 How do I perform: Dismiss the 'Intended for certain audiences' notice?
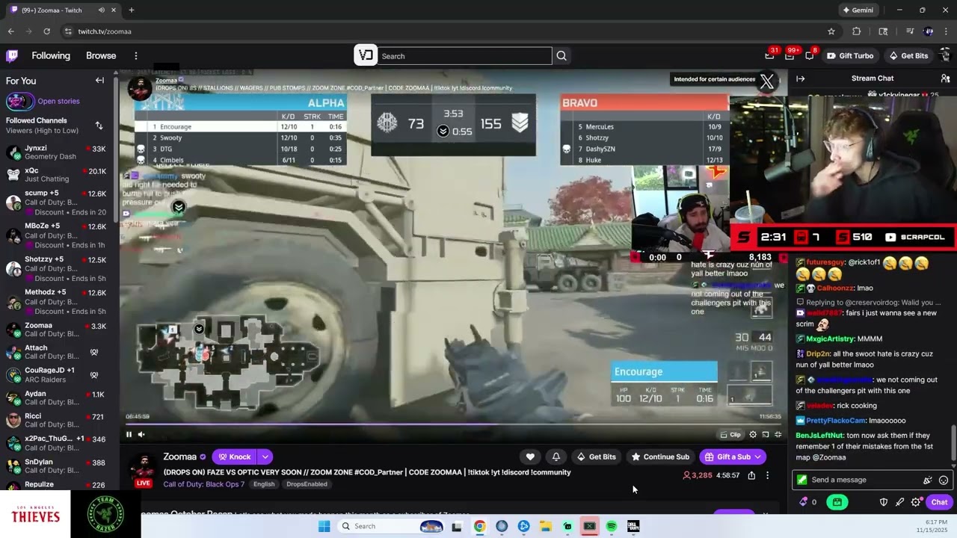[767, 82]
